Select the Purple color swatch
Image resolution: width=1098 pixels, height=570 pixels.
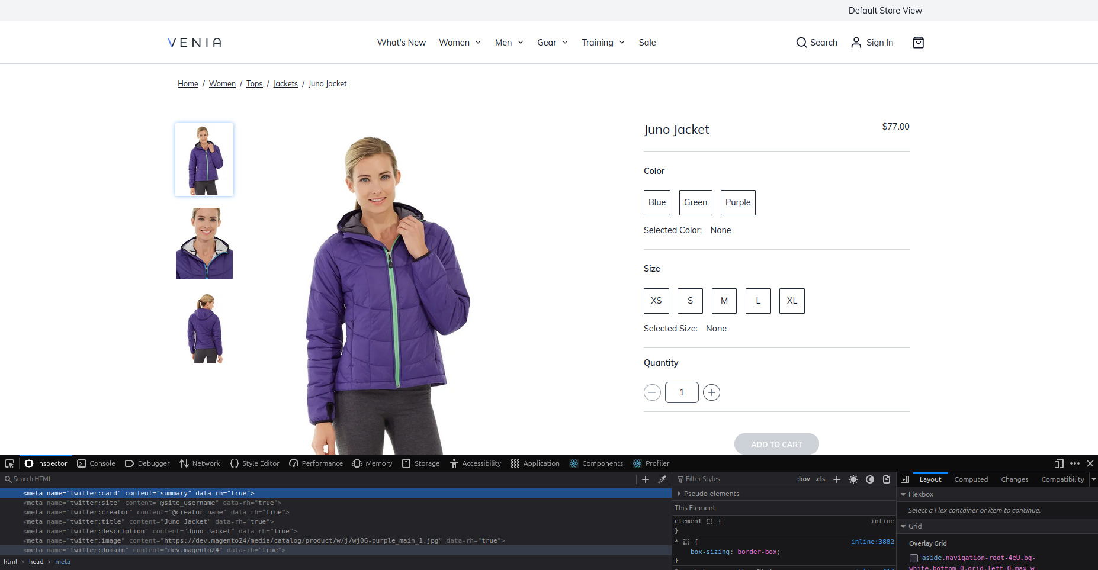click(738, 202)
